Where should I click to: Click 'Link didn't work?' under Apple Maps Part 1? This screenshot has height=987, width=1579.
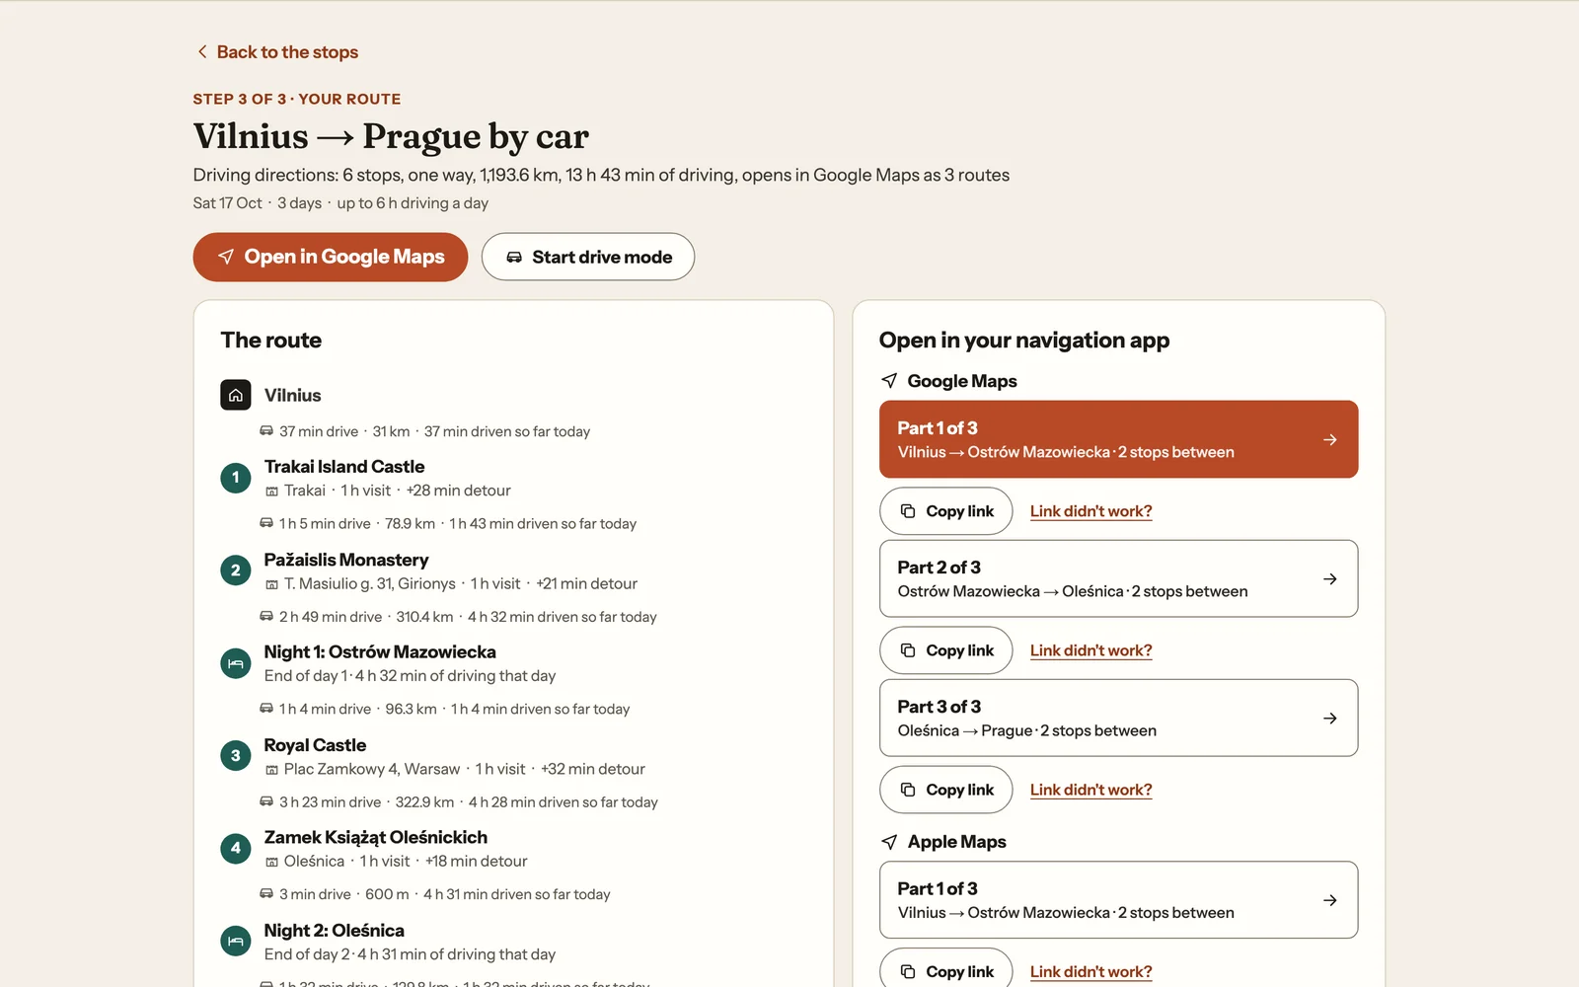pos(1090,971)
